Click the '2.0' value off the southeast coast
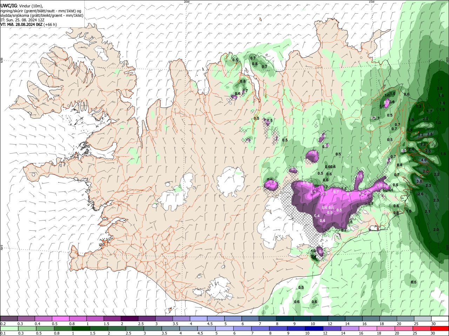Screen dimensions: 449x336 [x=436, y=230]
